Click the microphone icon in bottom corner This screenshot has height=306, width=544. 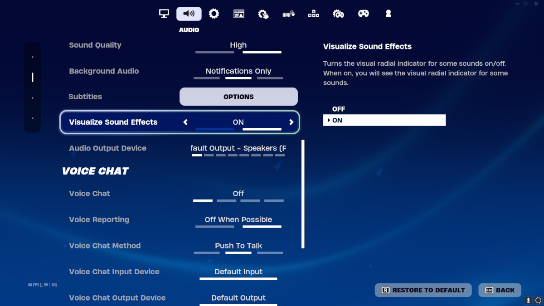click(x=528, y=300)
